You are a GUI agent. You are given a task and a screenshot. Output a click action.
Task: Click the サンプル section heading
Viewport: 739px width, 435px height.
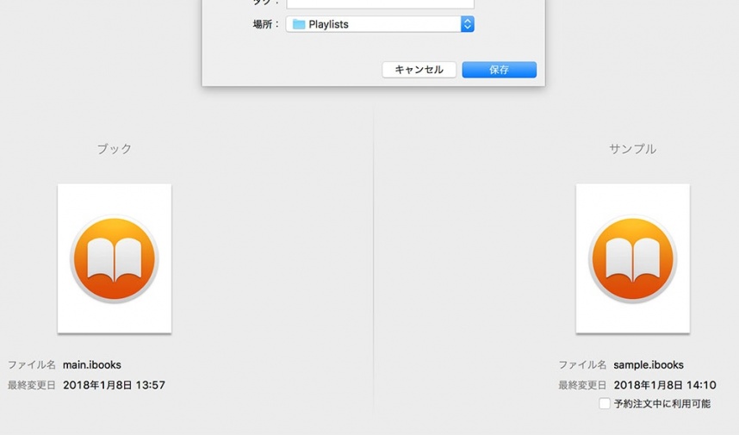pyautogui.click(x=632, y=149)
